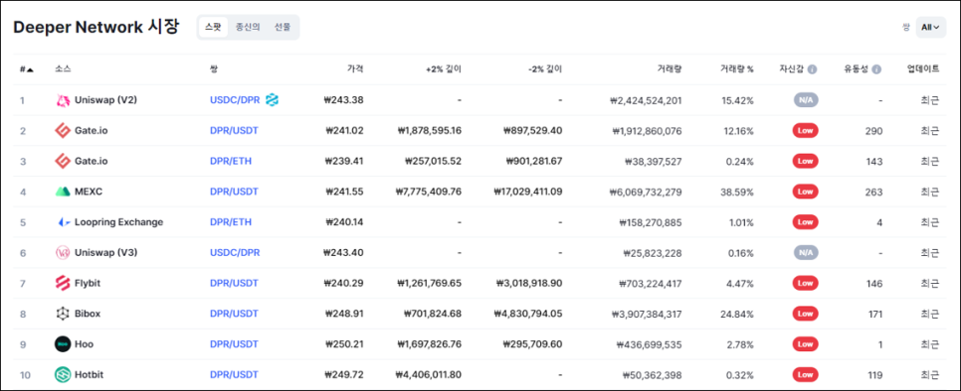Viewport: 961px width, 391px height.
Task: Open the All pair filter dropdown
Action: point(930,28)
